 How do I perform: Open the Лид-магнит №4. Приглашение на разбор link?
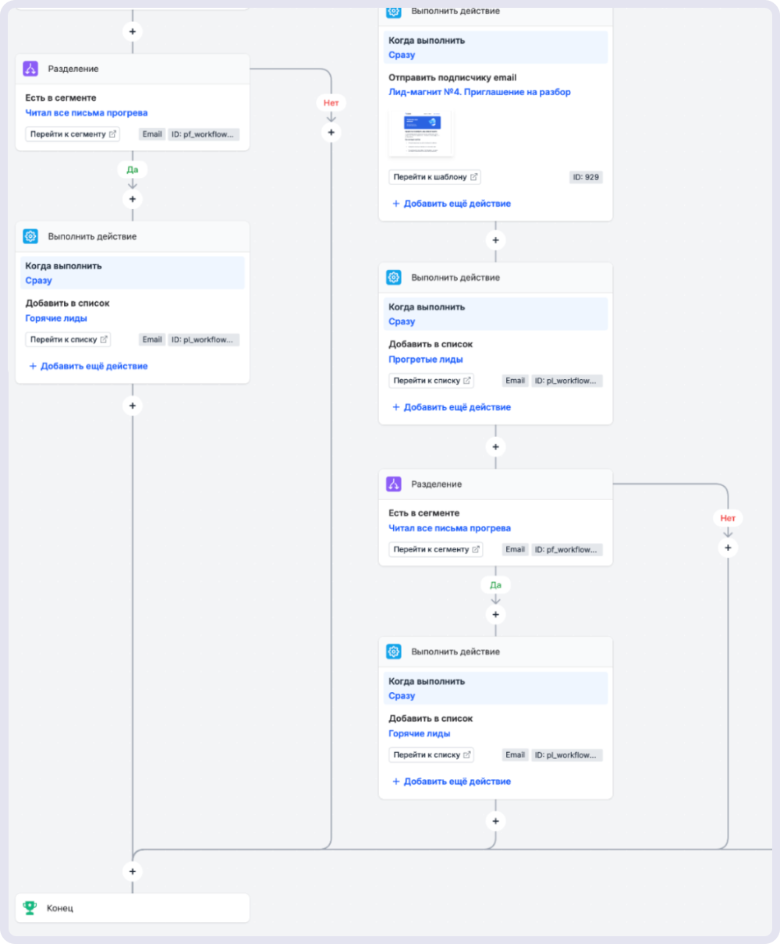pyautogui.click(x=480, y=92)
